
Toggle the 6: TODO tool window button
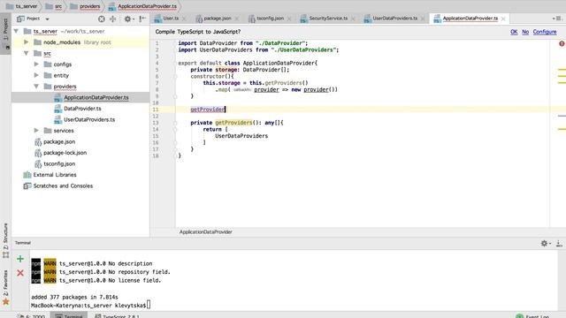pos(32,316)
